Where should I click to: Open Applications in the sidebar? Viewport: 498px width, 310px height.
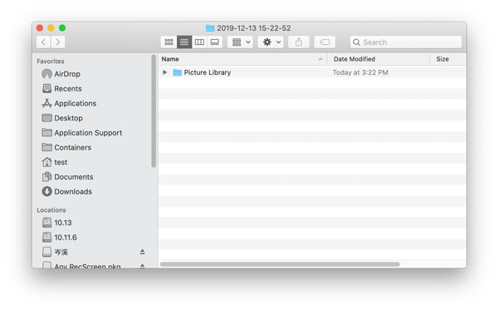pyautogui.click(x=69, y=103)
